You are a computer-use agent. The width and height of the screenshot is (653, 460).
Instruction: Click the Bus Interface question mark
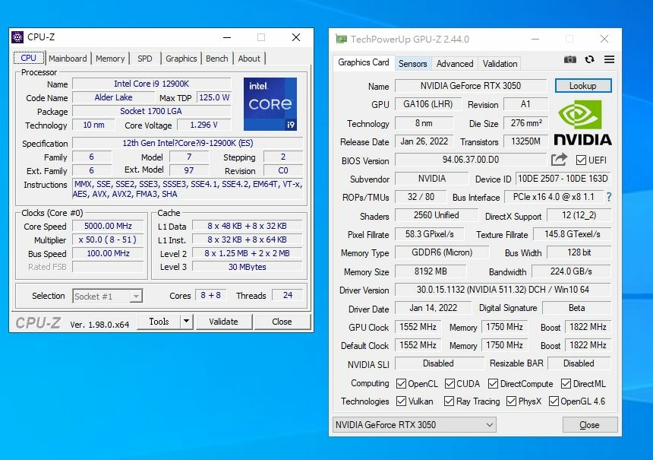click(x=609, y=197)
